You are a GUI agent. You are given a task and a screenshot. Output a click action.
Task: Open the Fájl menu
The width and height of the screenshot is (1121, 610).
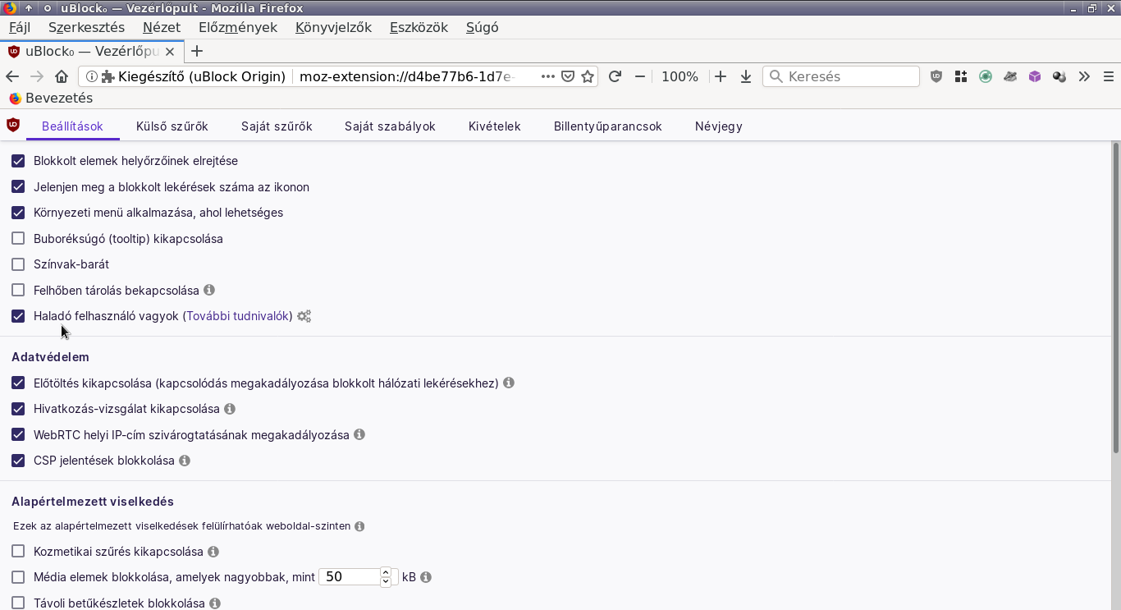coord(20,27)
